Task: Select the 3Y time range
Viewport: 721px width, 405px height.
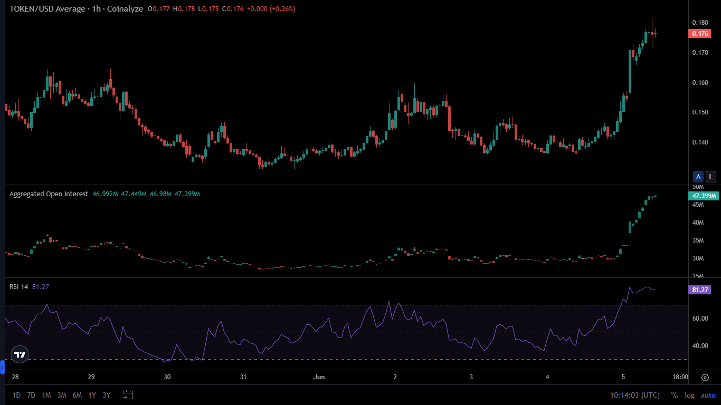Action: [x=107, y=395]
